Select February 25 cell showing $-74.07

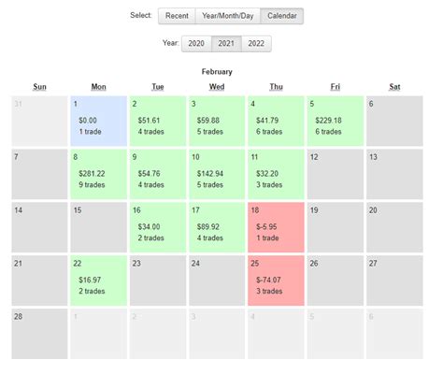pyautogui.click(x=277, y=280)
